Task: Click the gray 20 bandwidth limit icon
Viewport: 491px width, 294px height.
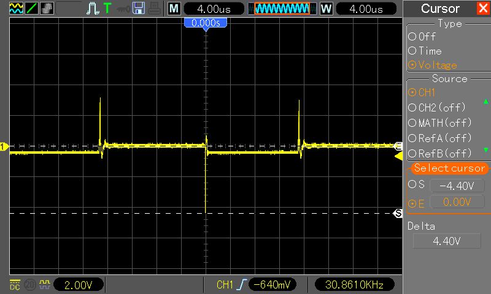Action: (x=30, y=285)
